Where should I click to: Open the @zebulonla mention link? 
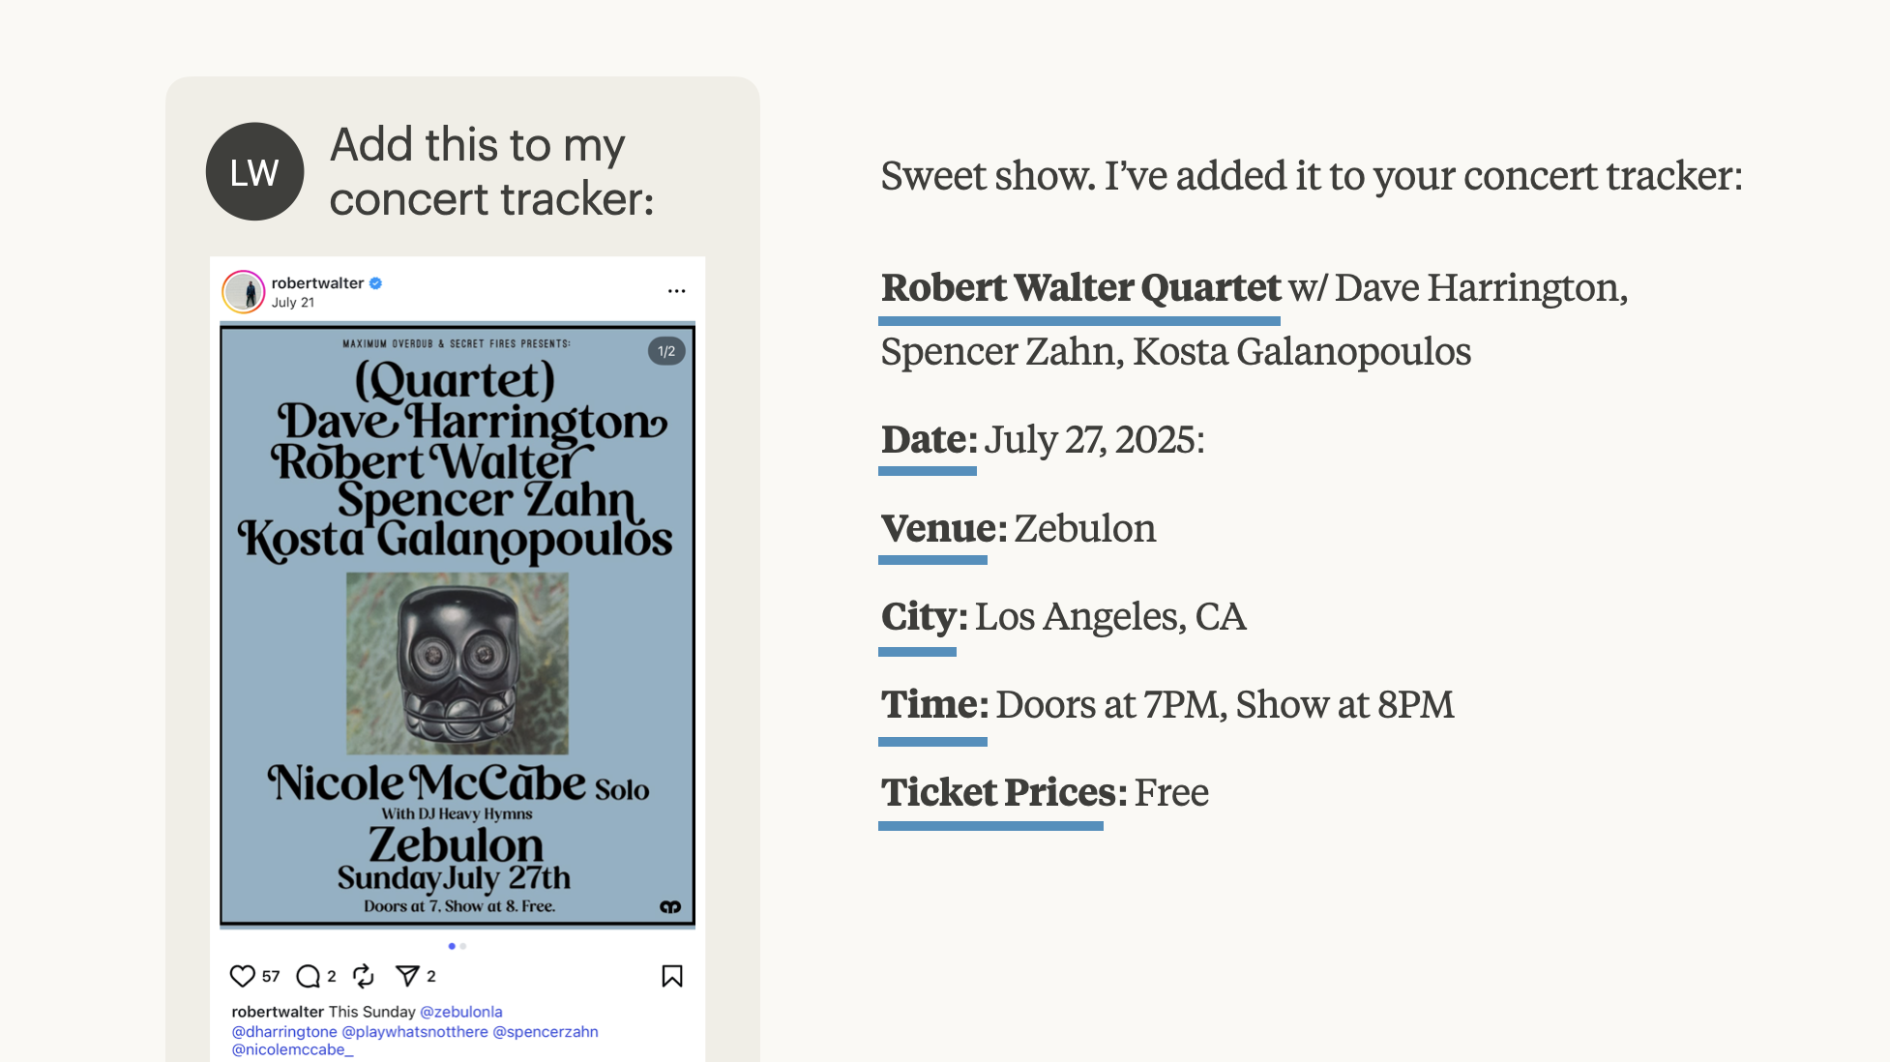pos(461,1012)
